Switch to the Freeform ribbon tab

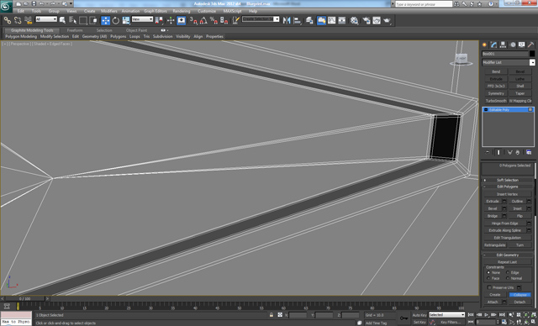75,30
